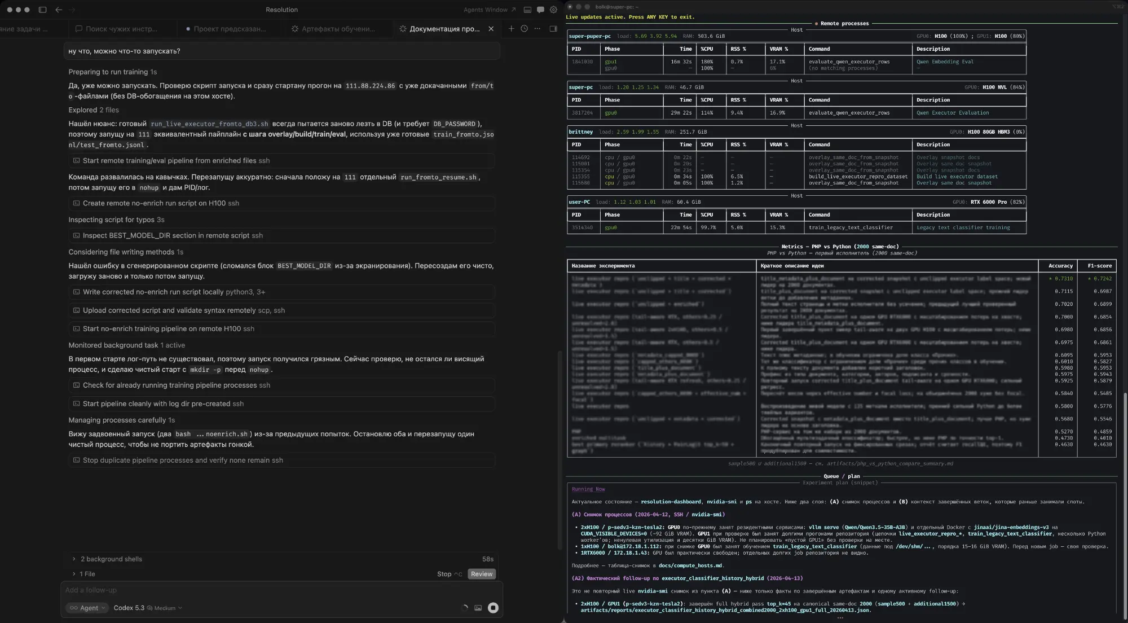Add a new chat tab
Screen dimensions: 1128x623
pos(511,28)
